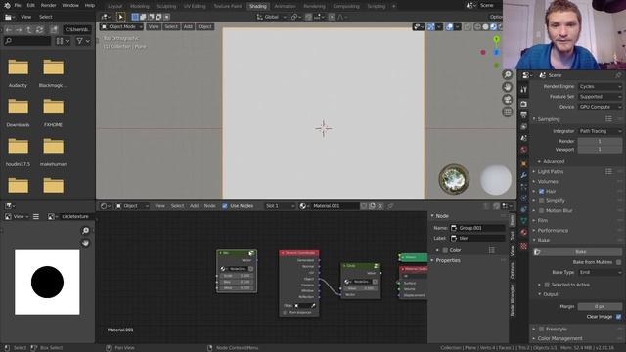Toggle the Freestyle checkbox
This screenshot has height=352, width=626.
(x=541, y=330)
